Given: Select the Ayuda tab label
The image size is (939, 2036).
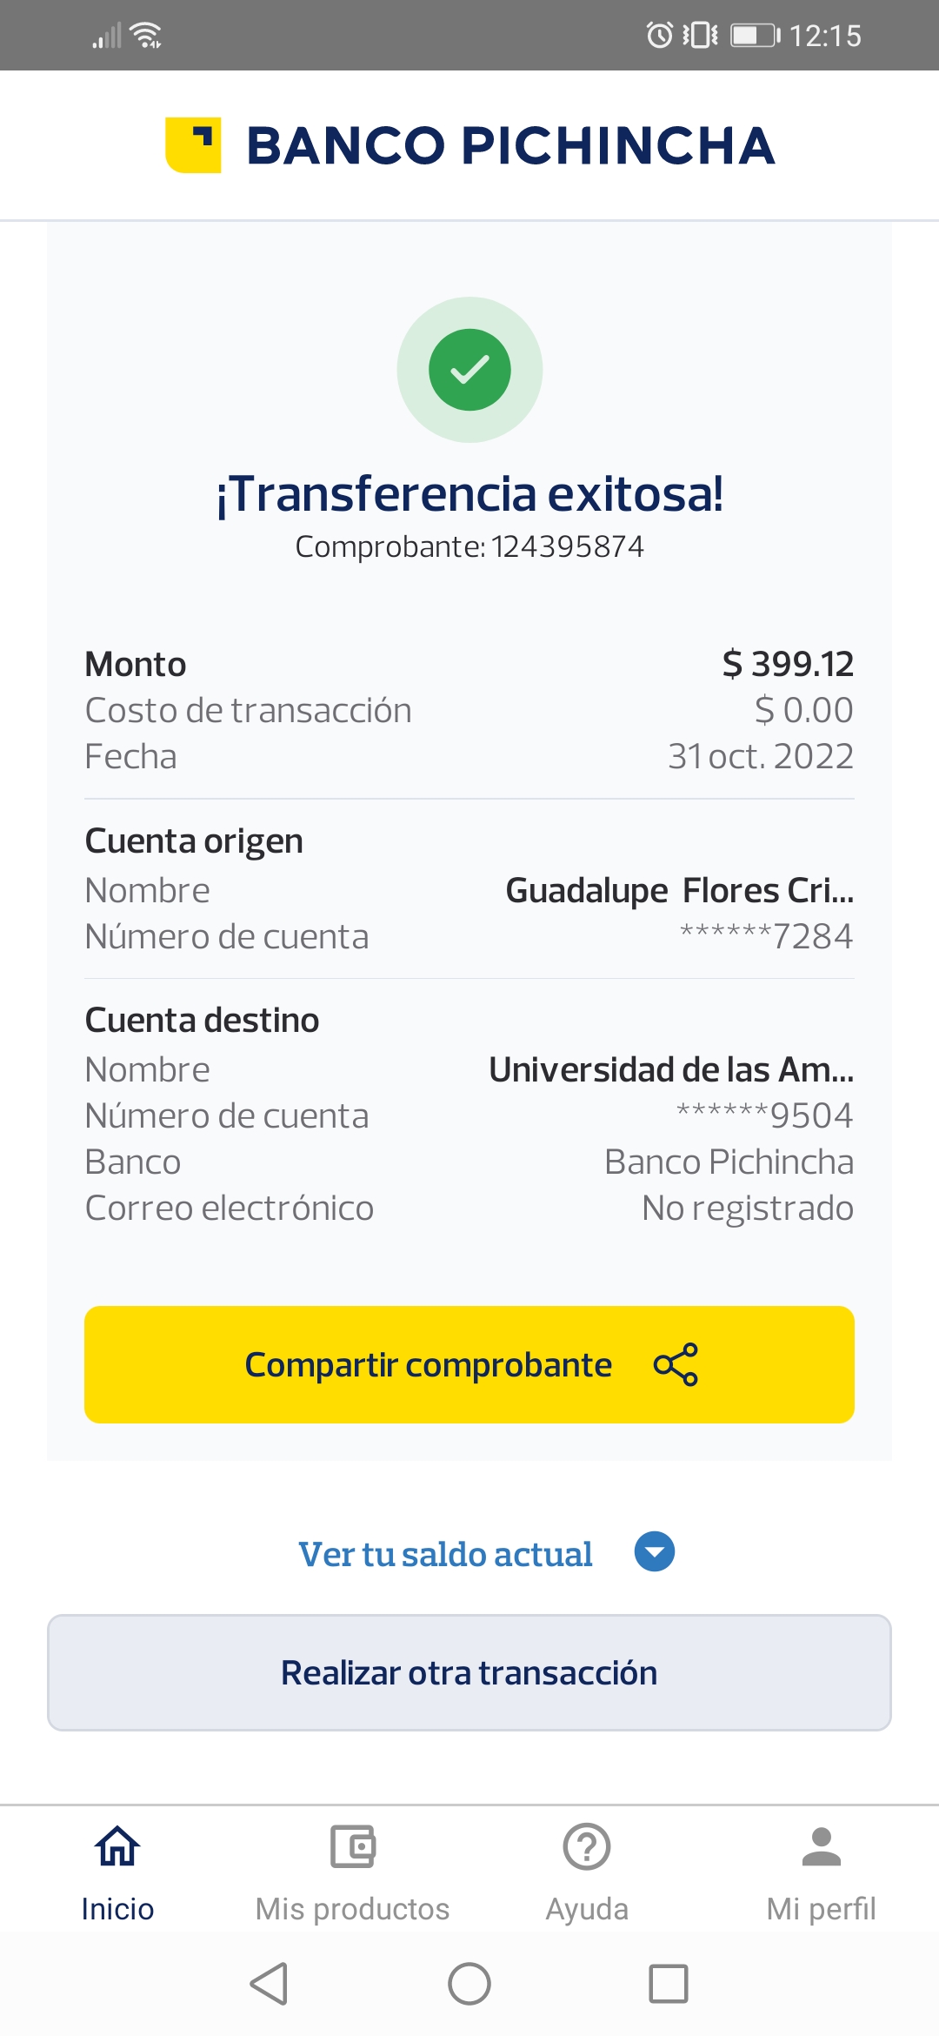Looking at the screenshot, I should (587, 1909).
